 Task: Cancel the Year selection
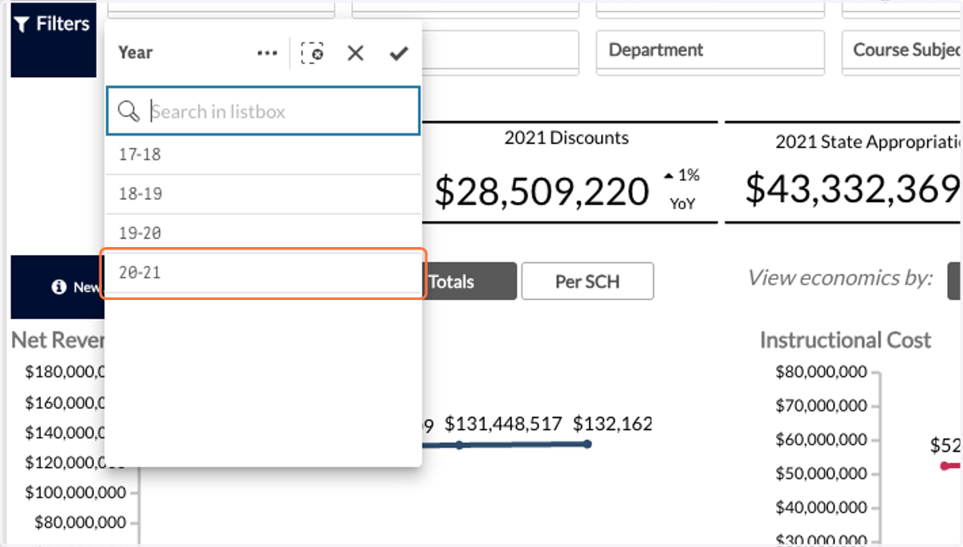pyautogui.click(x=356, y=53)
